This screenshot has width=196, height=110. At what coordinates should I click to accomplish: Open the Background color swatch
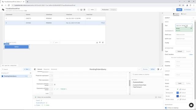click(178, 93)
